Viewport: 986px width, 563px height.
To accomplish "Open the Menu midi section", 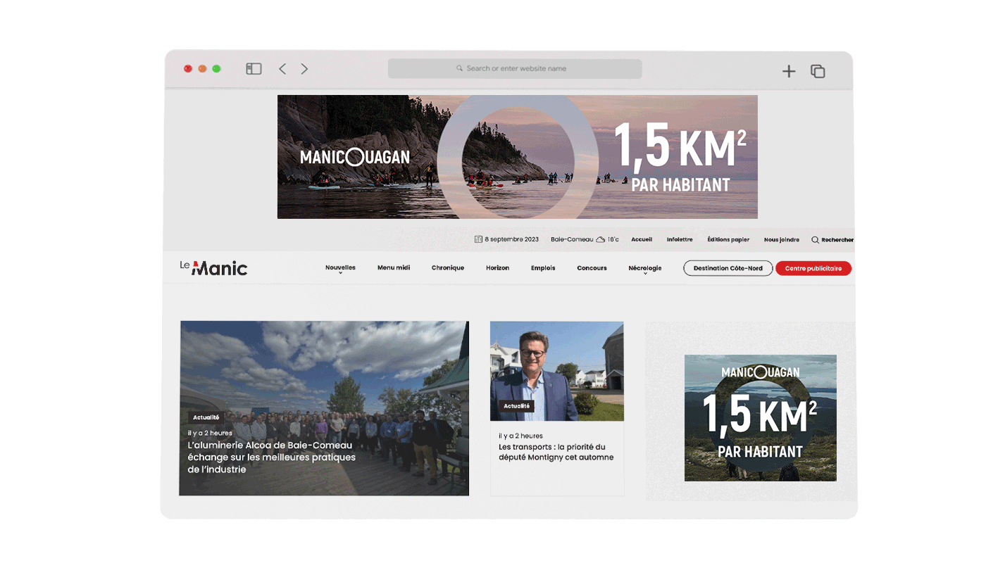I will [394, 268].
